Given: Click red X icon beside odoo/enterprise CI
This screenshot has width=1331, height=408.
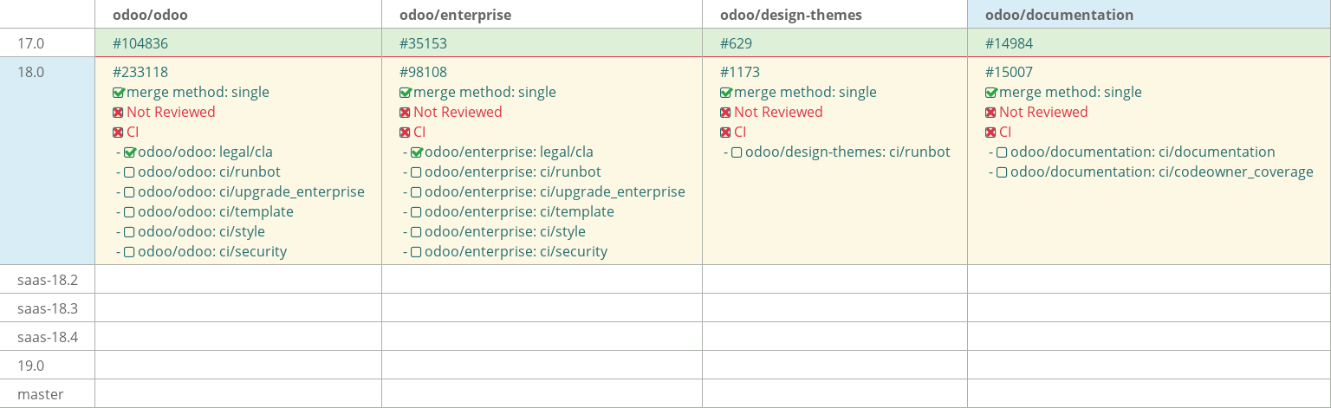Looking at the screenshot, I should coord(405,133).
